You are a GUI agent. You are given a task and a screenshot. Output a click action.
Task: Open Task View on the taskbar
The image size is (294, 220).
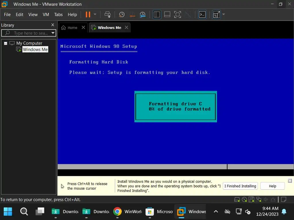40,212
